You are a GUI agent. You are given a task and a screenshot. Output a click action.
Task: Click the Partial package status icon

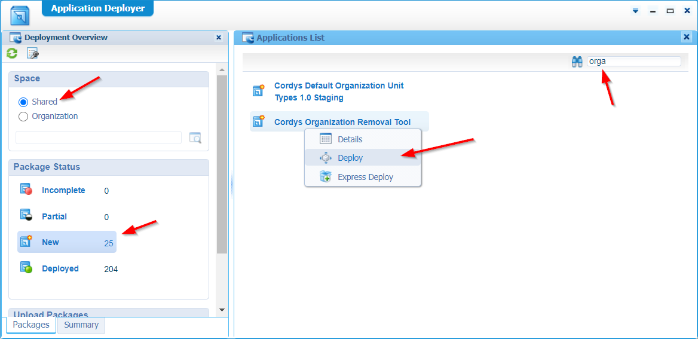pyautogui.click(x=26, y=216)
